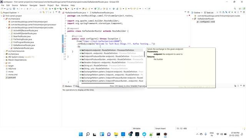Click the Save toolbar icon
This screenshot has width=246, height=138.
(x=7, y=9)
